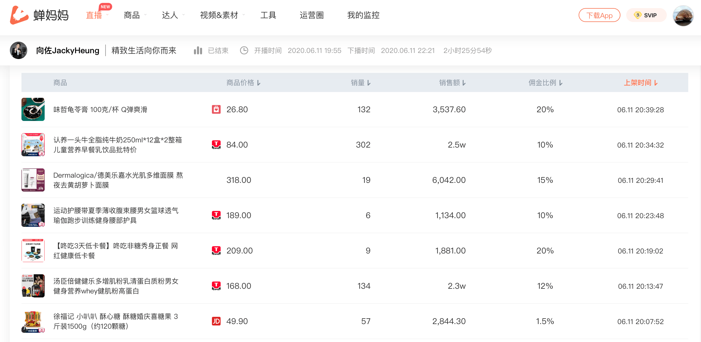Click the Tmall icon beside price 84.00
The image size is (701, 342).
216,145
